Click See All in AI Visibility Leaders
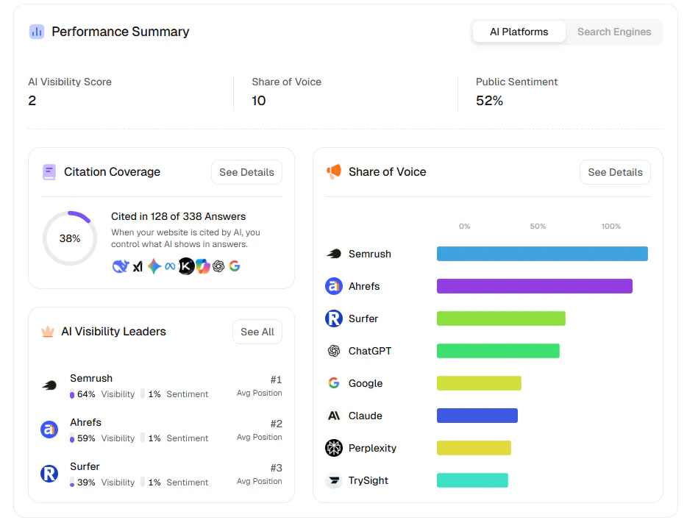 coord(257,332)
